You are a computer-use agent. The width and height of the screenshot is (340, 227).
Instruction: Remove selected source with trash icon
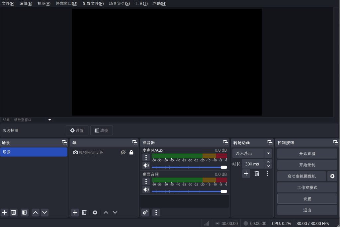[x=84, y=212]
